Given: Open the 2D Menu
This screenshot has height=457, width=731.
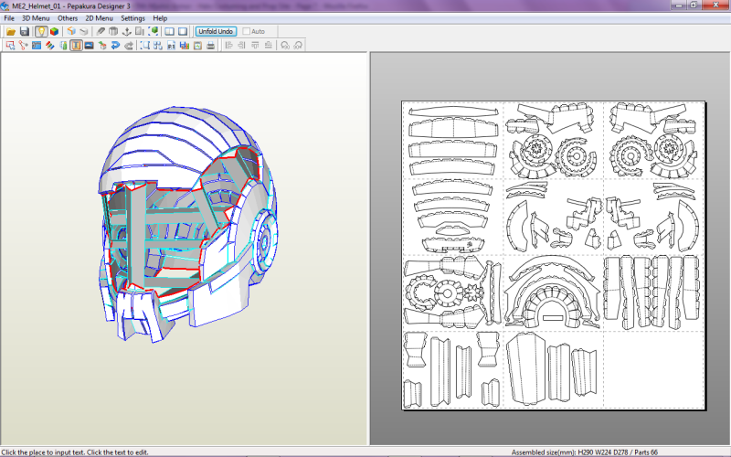Looking at the screenshot, I should pos(99,18).
